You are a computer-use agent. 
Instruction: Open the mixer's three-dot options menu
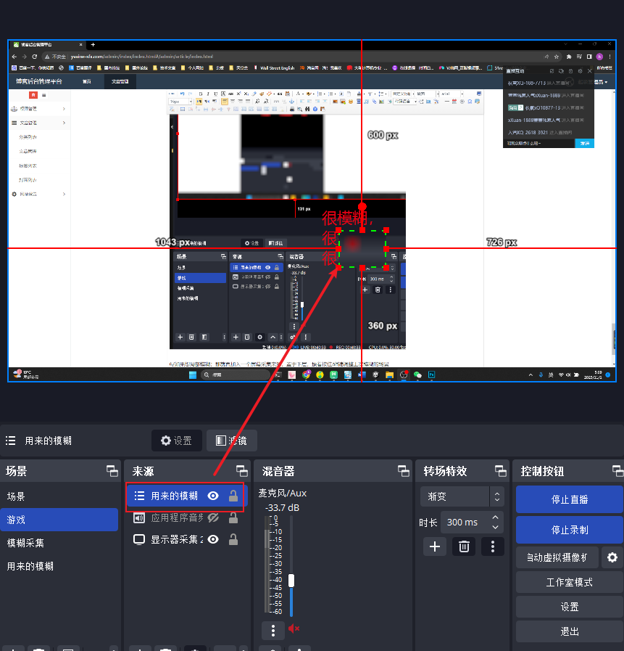tap(273, 629)
